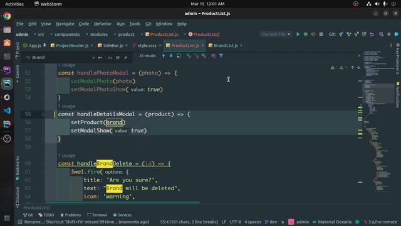401x226 pixels.
Task: Click the Stop square icon in run toolbar
Action: point(321,34)
